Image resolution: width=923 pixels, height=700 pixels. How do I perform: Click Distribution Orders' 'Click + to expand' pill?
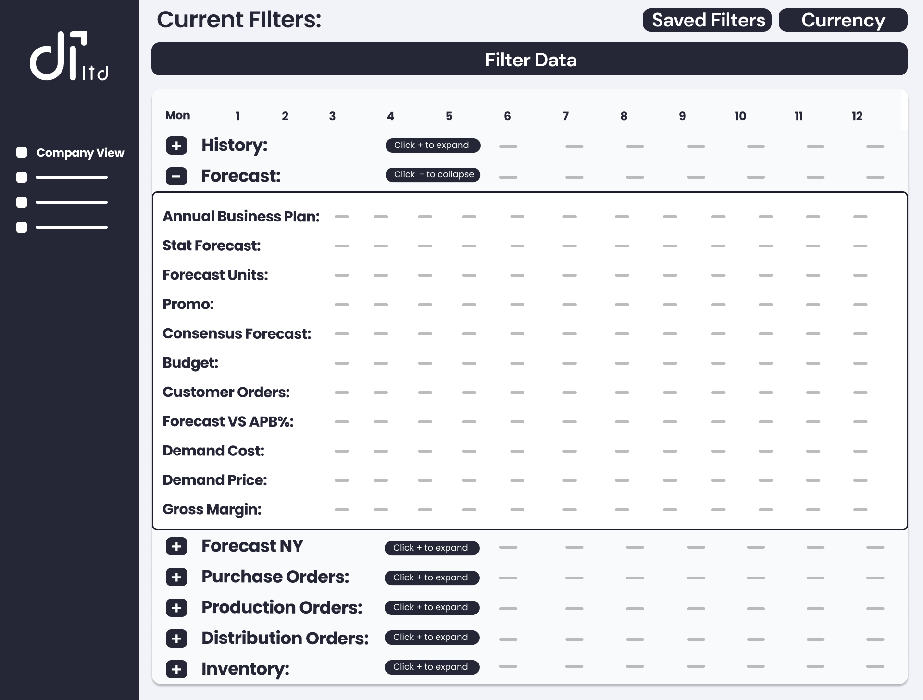coord(432,638)
